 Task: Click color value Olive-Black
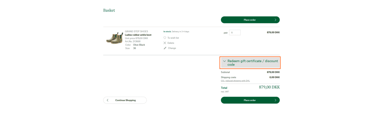pyautogui.click(x=139, y=45)
